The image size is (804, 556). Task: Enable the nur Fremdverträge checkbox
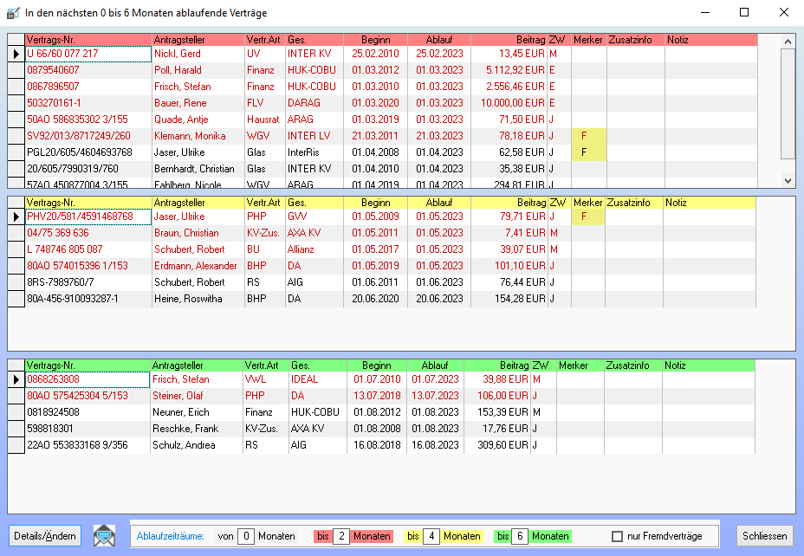click(x=618, y=535)
